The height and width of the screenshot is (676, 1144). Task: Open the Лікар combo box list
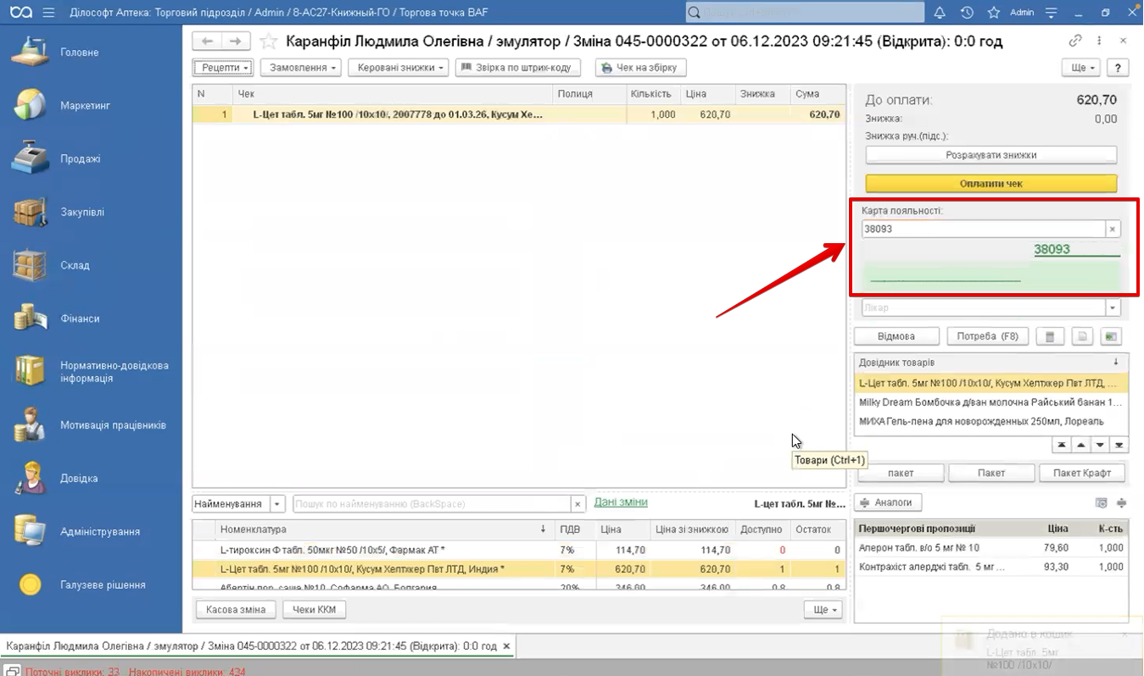coord(1113,308)
